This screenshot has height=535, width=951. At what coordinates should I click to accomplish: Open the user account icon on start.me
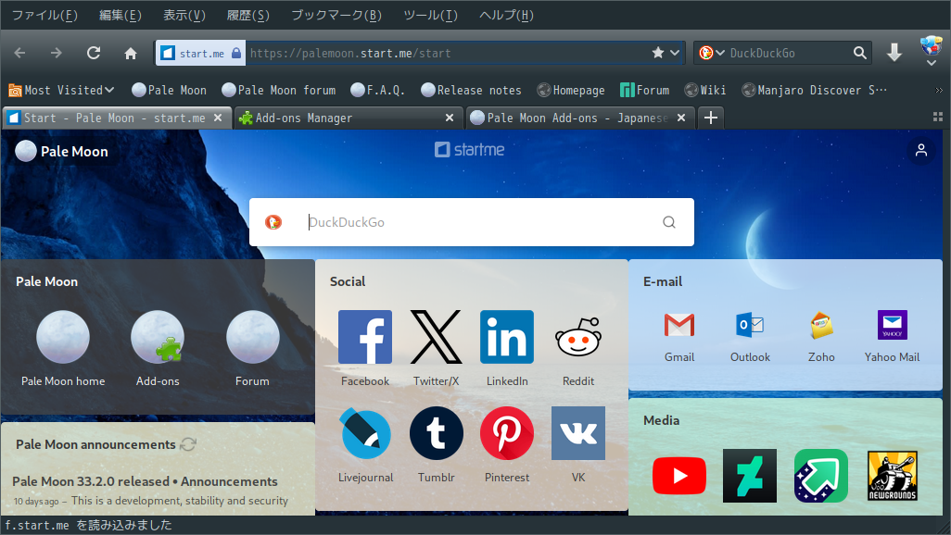[x=921, y=150]
